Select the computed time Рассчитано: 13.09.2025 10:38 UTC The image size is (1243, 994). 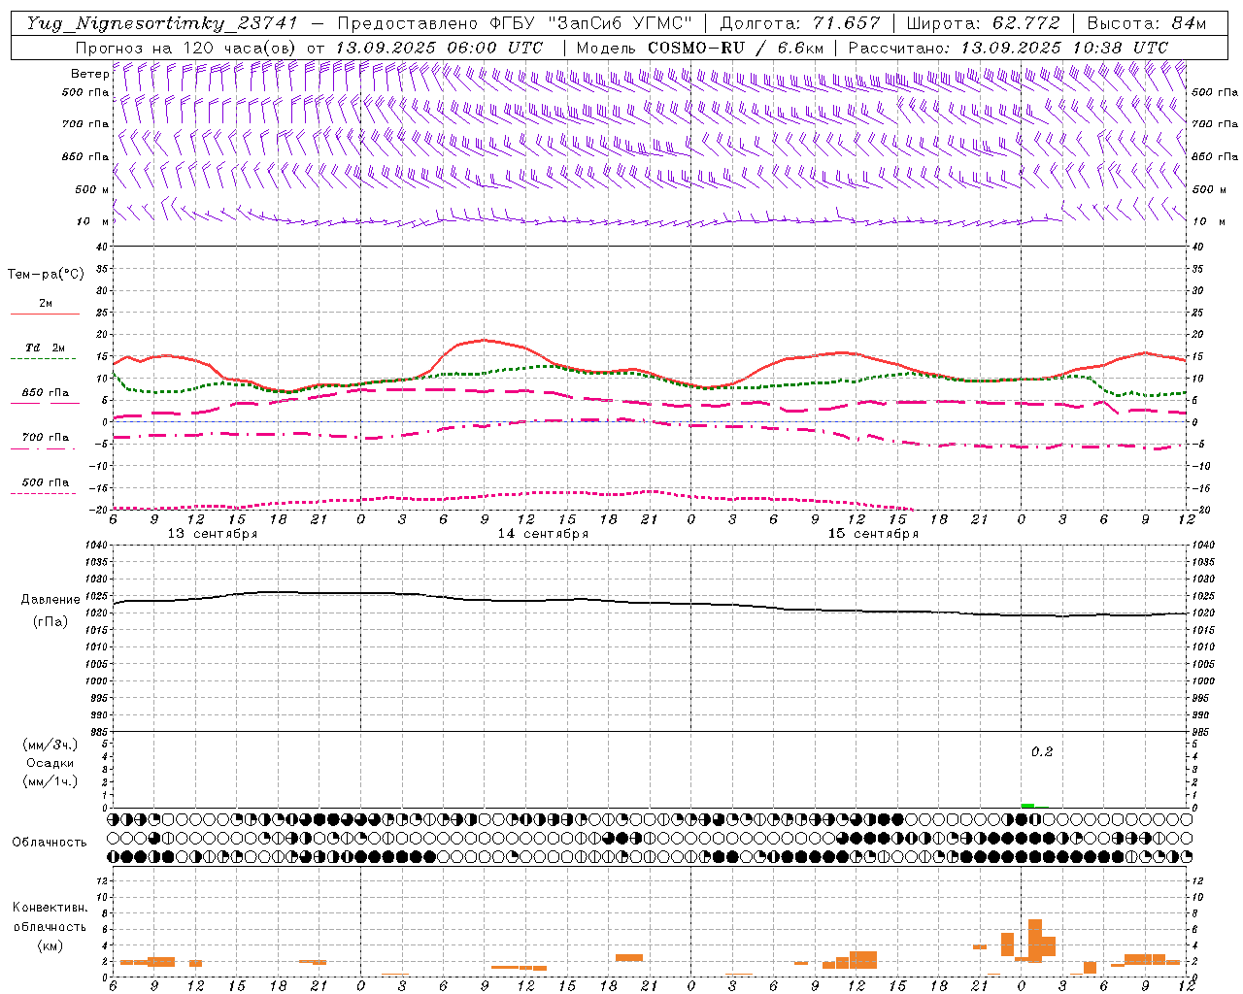click(x=1008, y=48)
